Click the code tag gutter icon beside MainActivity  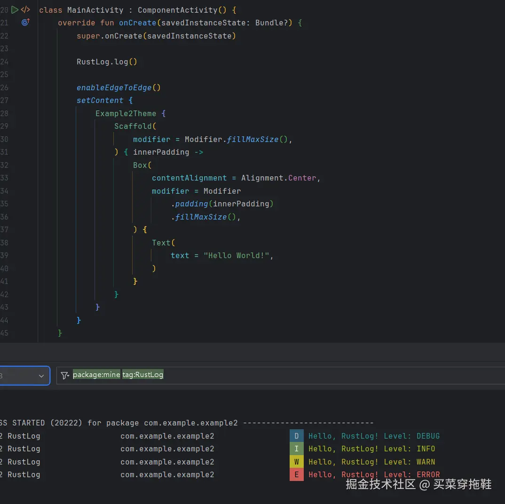pyautogui.click(x=25, y=10)
